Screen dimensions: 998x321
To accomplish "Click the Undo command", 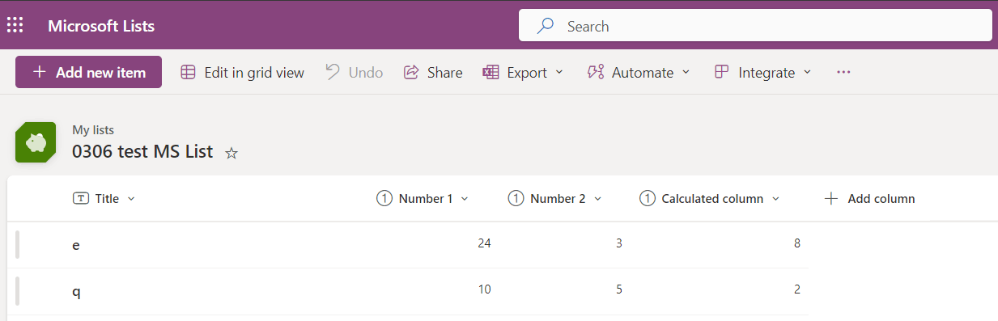I will click(x=355, y=73).
